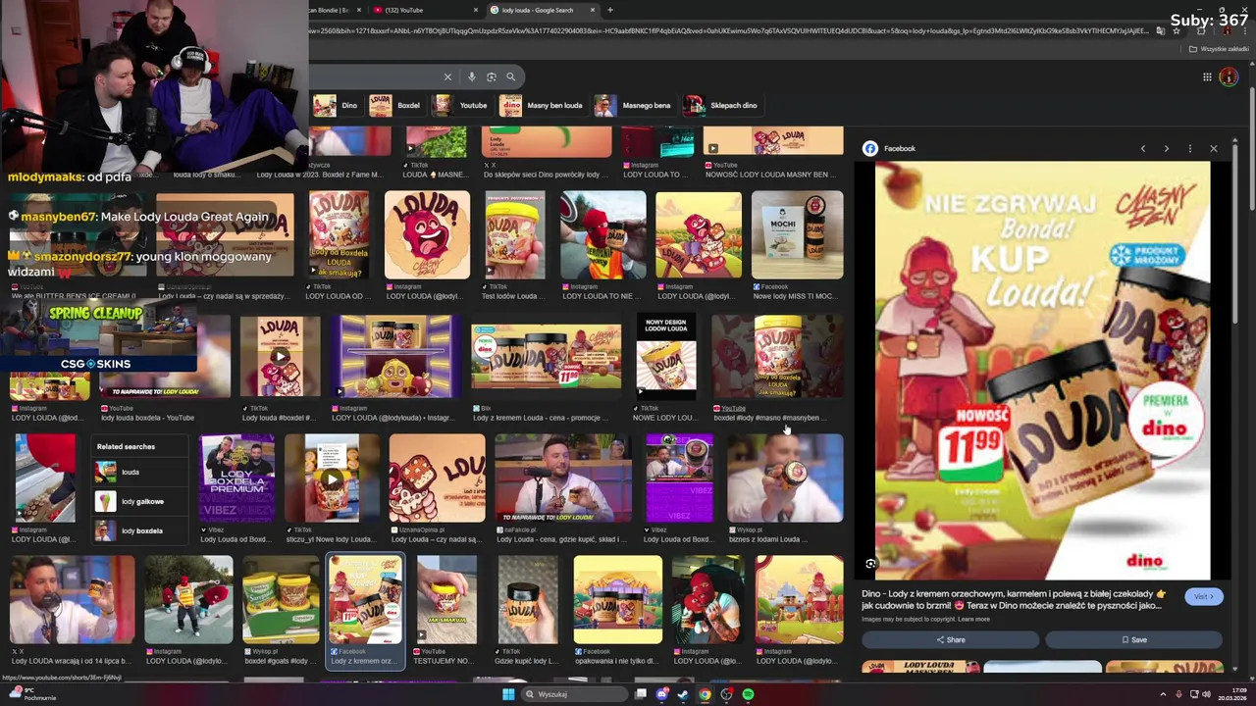Select the Youtube filter chip
The image size is (1256, 706).
(x=462, y=105)
